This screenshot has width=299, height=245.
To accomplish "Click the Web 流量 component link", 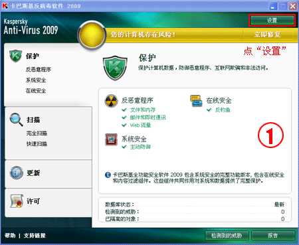I will click(140, 125).
